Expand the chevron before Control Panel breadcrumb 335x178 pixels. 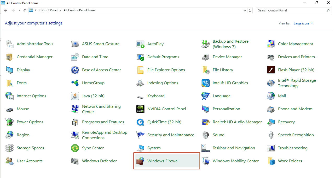click(x=36, y=10)
